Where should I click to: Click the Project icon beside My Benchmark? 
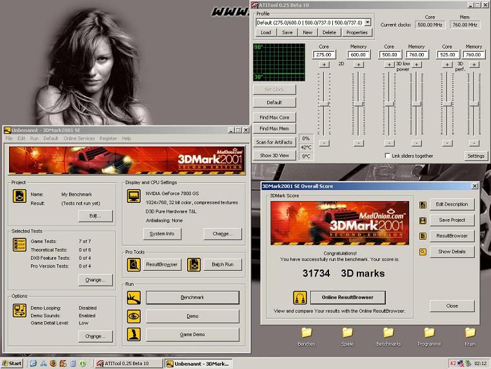19,196
